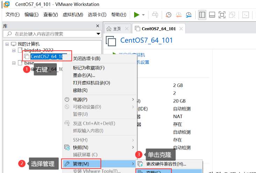Image resolution: width=256 pixels, height=173 pixels.
Task: Choose 标记为收藏项(F) from context menu
Action: click(x=100, y=68)
